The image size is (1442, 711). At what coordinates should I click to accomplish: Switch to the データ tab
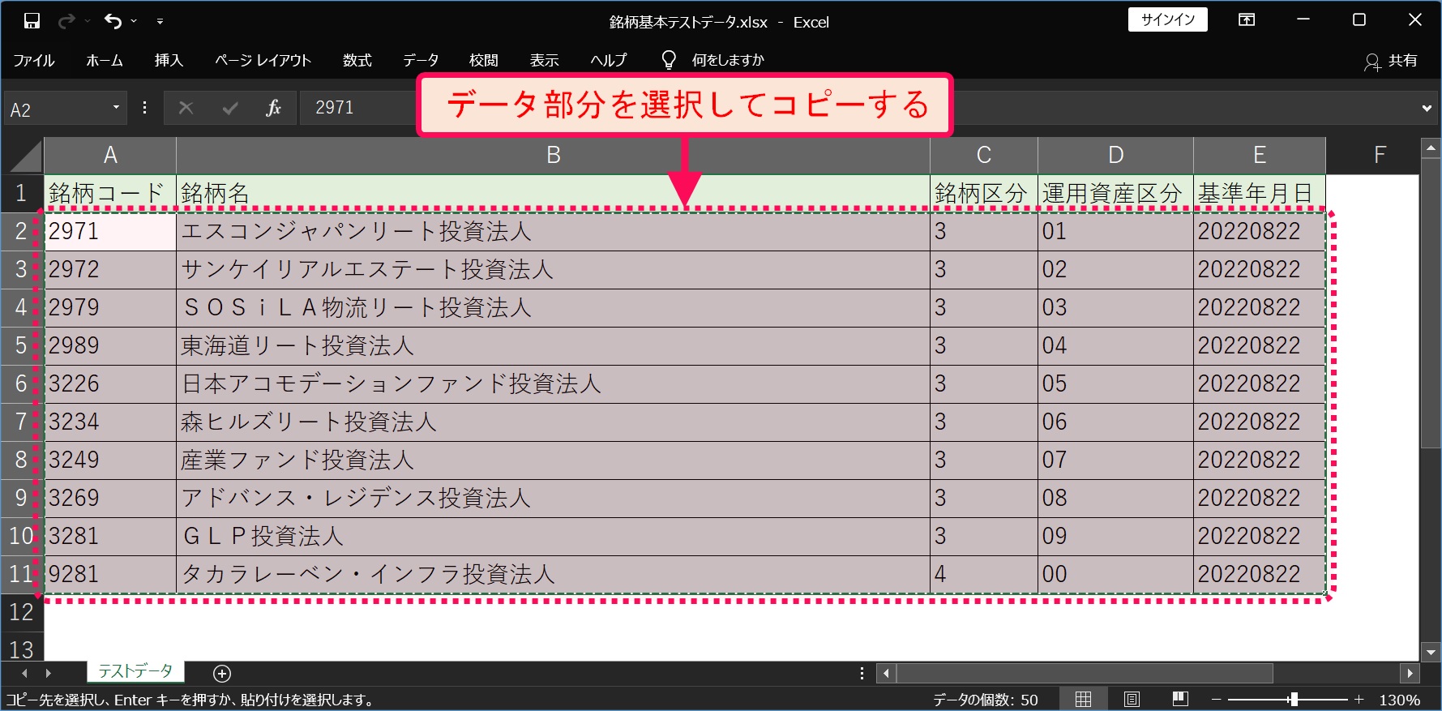point(421,60)
